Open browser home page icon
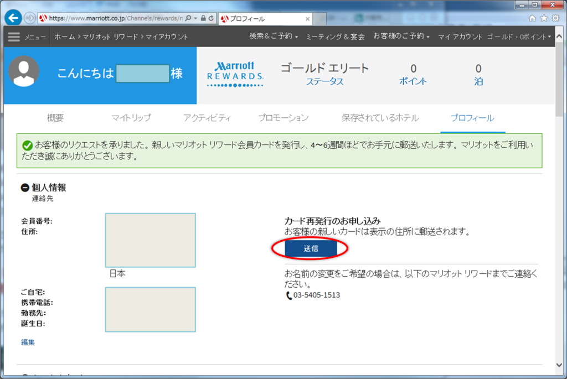The height and width of the screenshot is (379, 567). pyautogui.click(x=532, y=18)
